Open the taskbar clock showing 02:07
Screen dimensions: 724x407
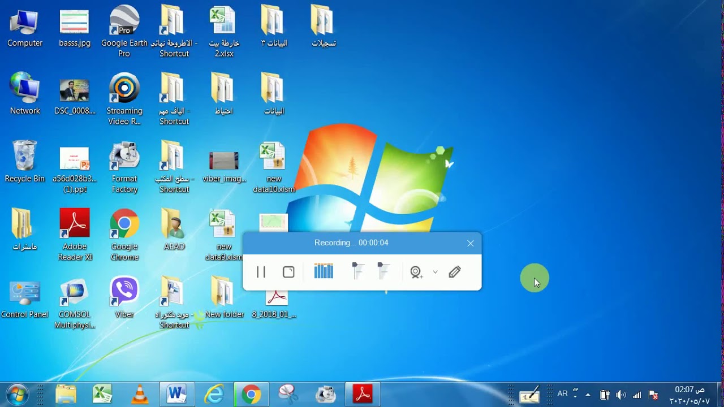[689, 395]
